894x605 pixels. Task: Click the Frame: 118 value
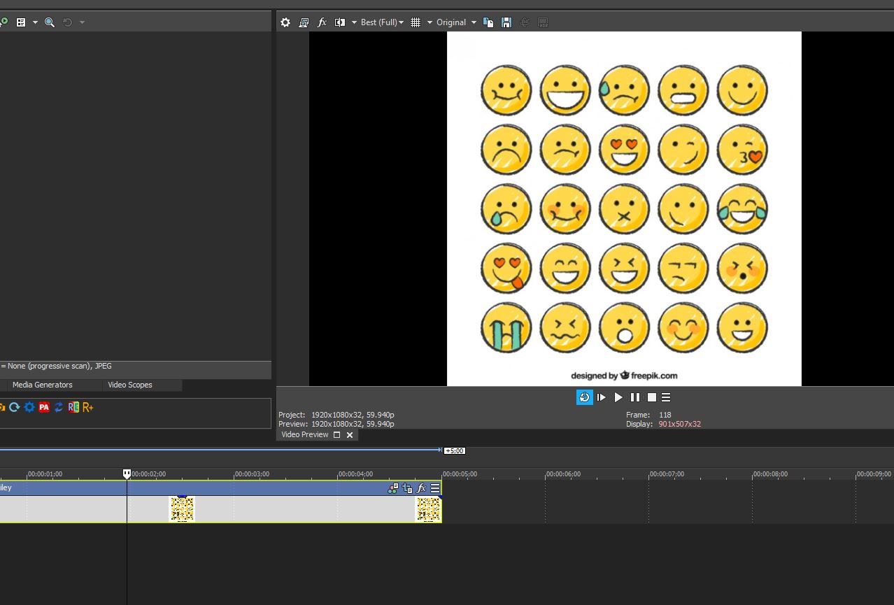pos(665,415)
